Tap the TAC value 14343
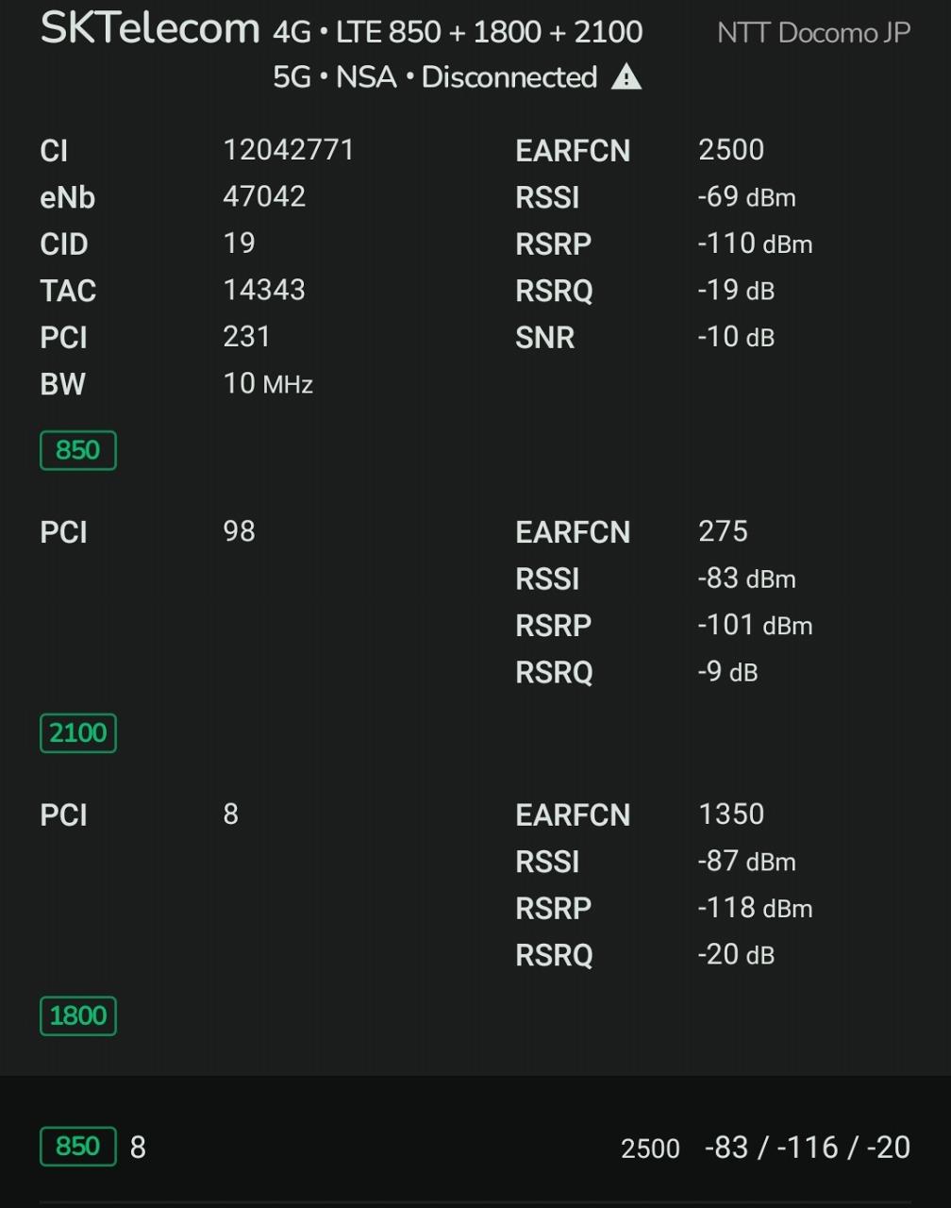 coord(264,290)
